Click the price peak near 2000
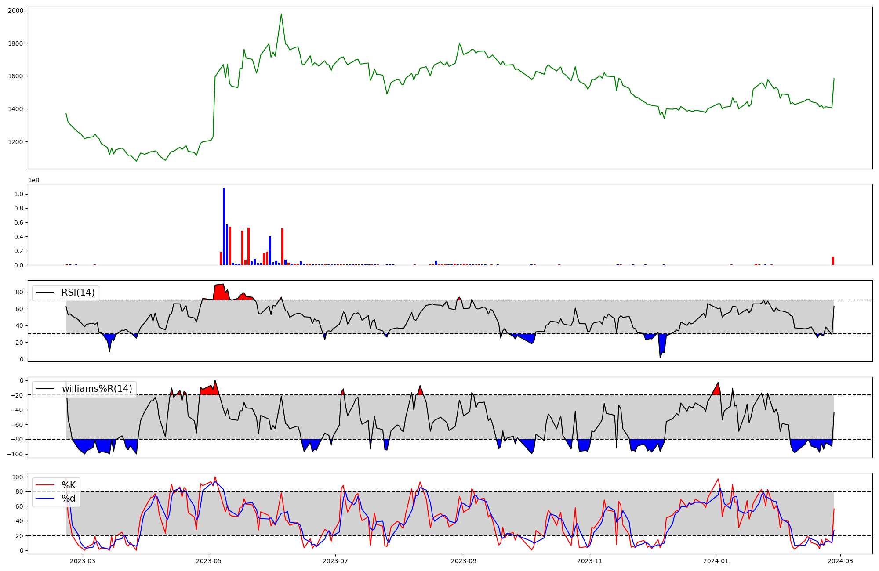This screenshot has height=571, width=879. (x=281, y=14)
